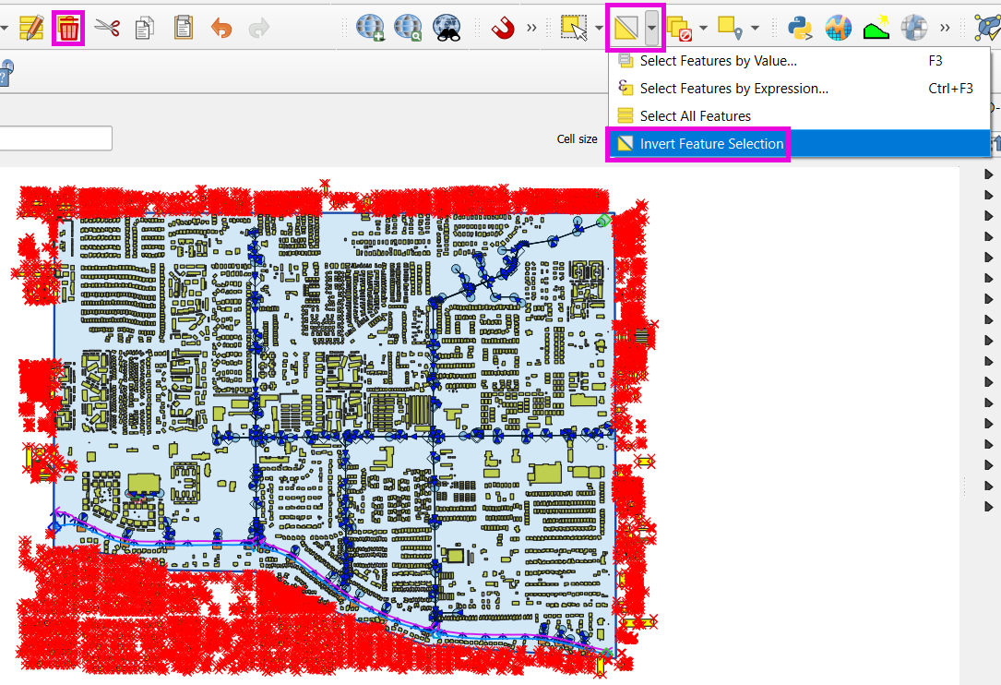Open the Select by Location dropdown arrow
This screenshot has height=685, width=1001.
coord(756,28)
